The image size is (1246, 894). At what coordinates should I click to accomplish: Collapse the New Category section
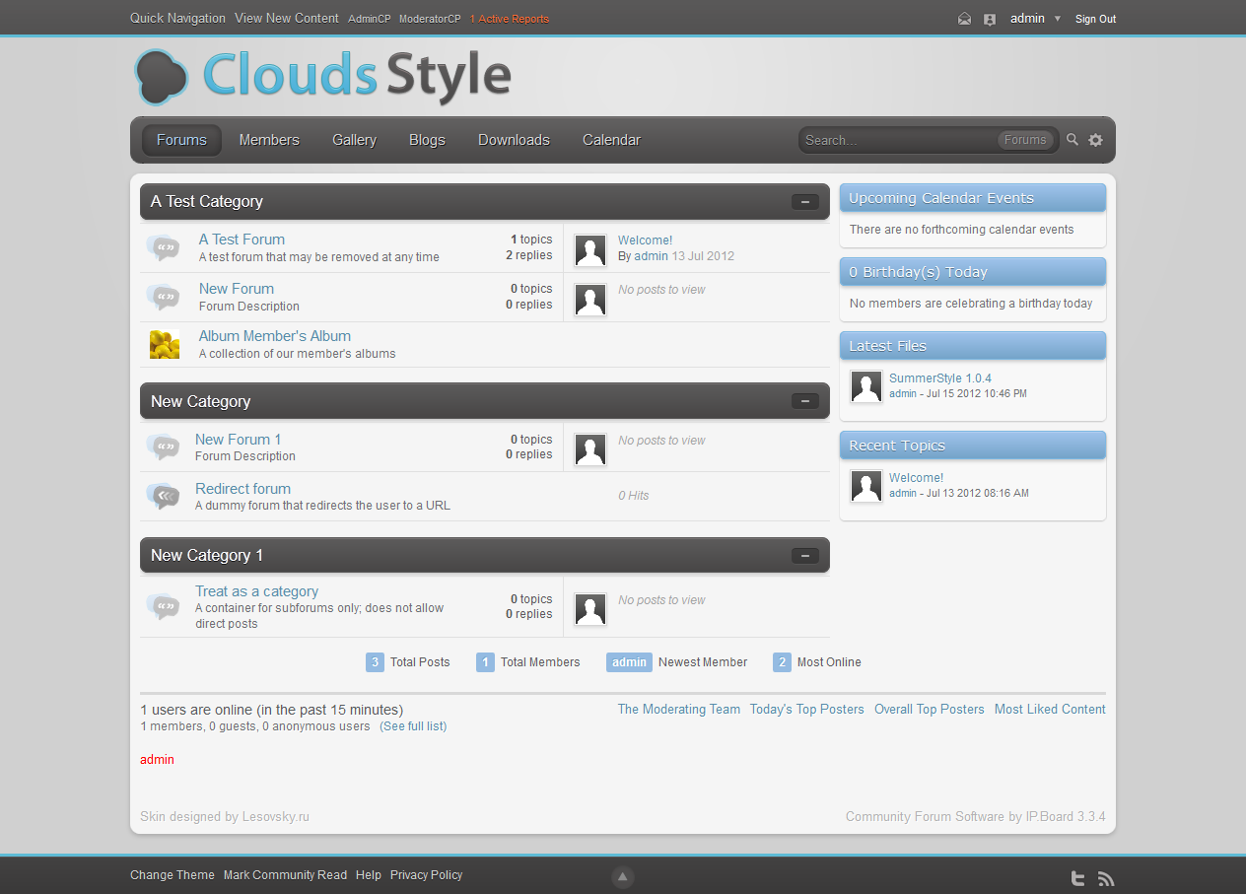pos(804,401)
